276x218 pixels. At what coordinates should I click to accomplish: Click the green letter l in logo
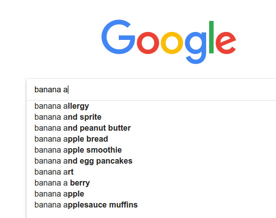pos(211,37)
